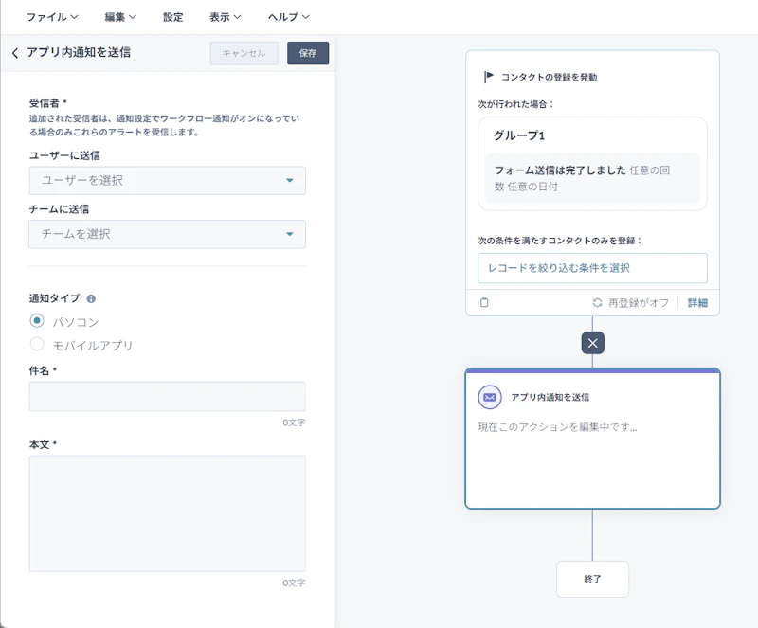
Task: Click the re-enrollment refresh icon
Action: [x=598, y=303]
